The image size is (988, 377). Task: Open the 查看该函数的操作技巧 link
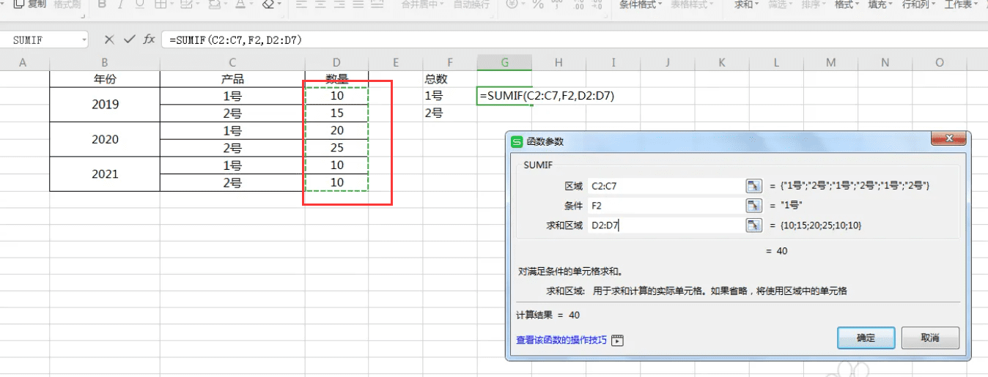[x=561, y=340]
